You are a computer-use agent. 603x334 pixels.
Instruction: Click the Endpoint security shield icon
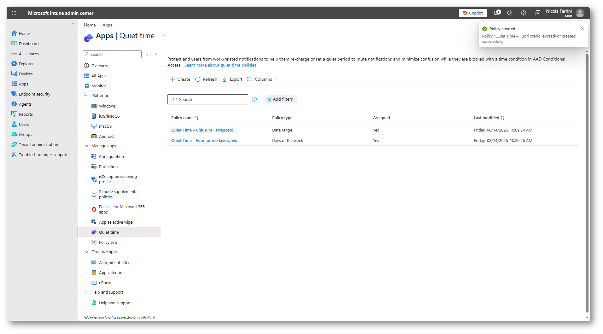tap(14, 94)
